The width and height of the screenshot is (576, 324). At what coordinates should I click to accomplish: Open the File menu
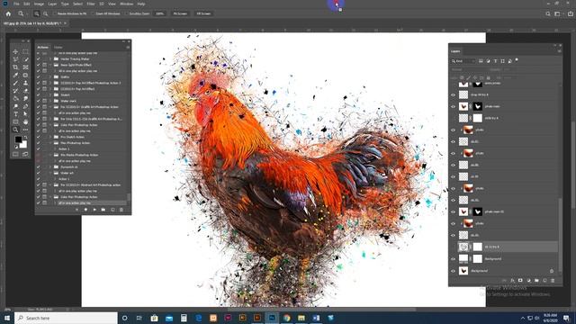[16, 4]
